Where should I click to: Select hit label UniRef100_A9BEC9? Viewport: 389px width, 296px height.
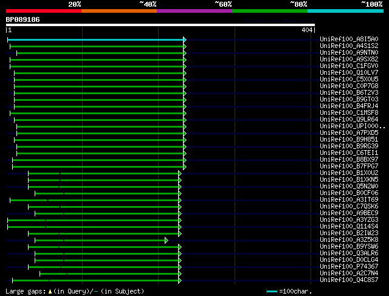point(349,213)
